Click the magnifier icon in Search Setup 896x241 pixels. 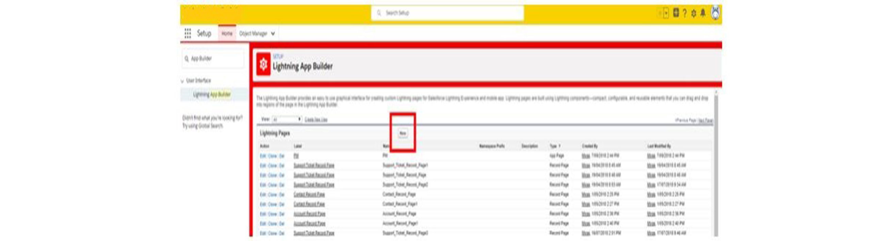point(379,13)
